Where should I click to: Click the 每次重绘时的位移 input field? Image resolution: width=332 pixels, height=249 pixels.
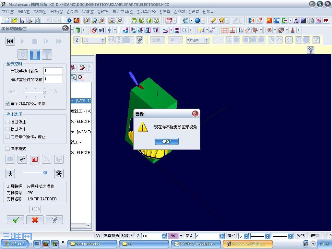pos(53,80)
